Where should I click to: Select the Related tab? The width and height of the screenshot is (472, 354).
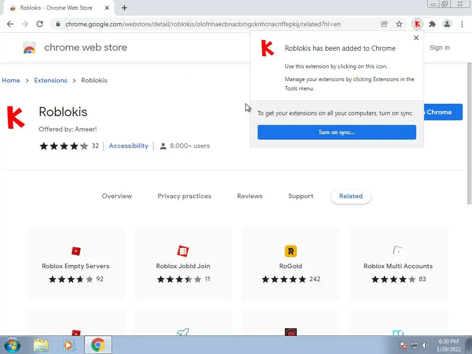click(x=351, y=196)
